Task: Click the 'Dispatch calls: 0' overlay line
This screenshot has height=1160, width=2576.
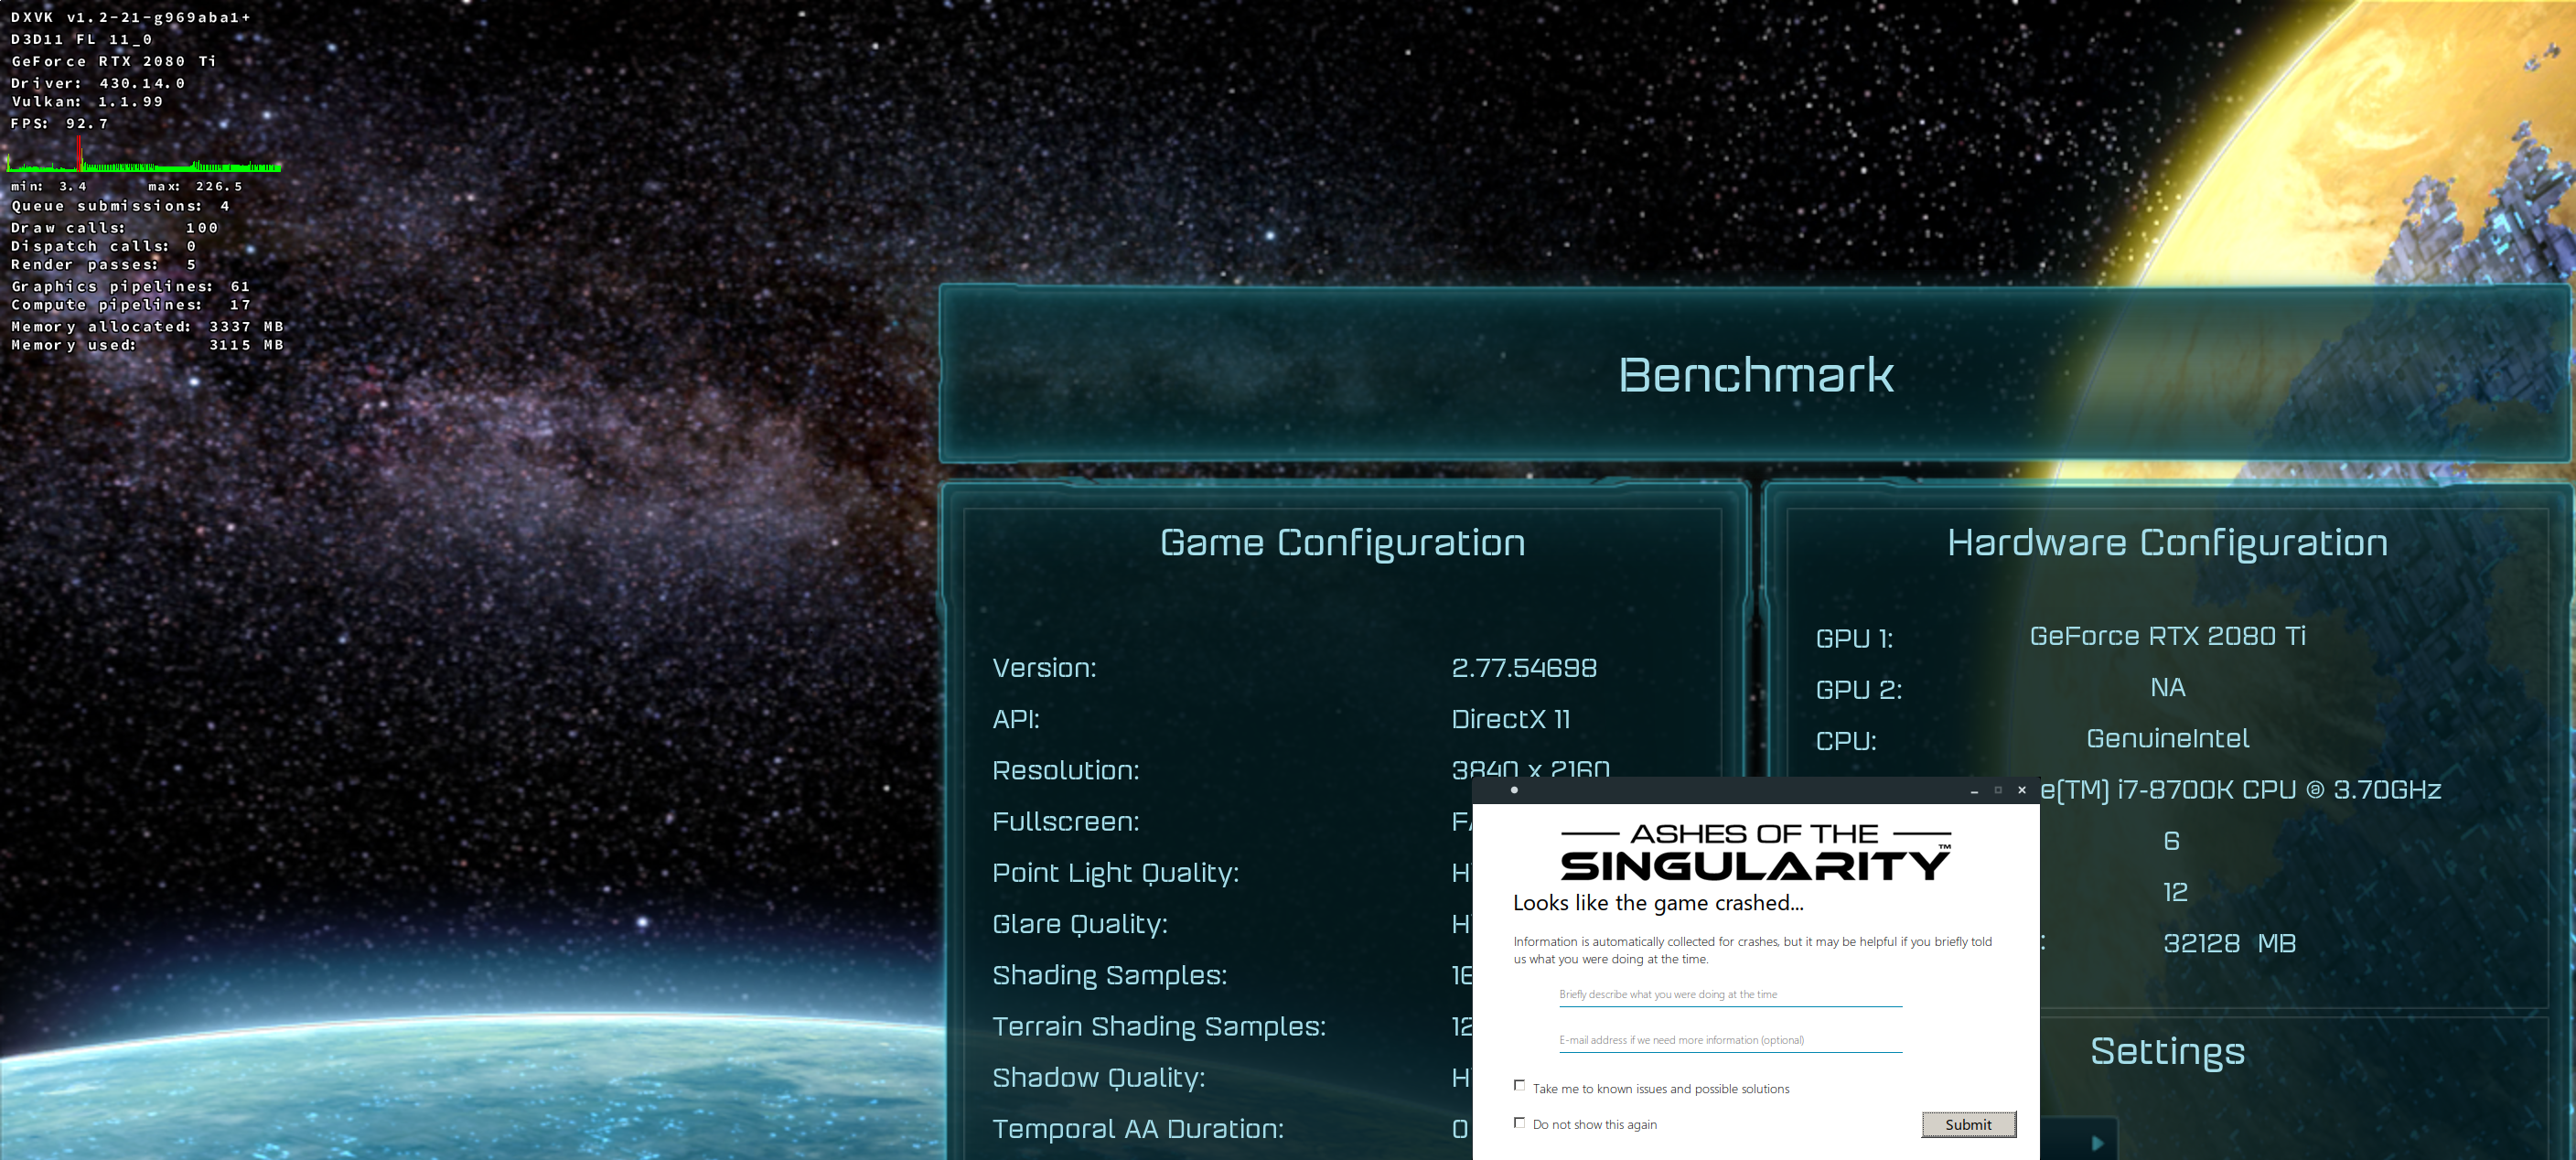Action: pos(103,246)
